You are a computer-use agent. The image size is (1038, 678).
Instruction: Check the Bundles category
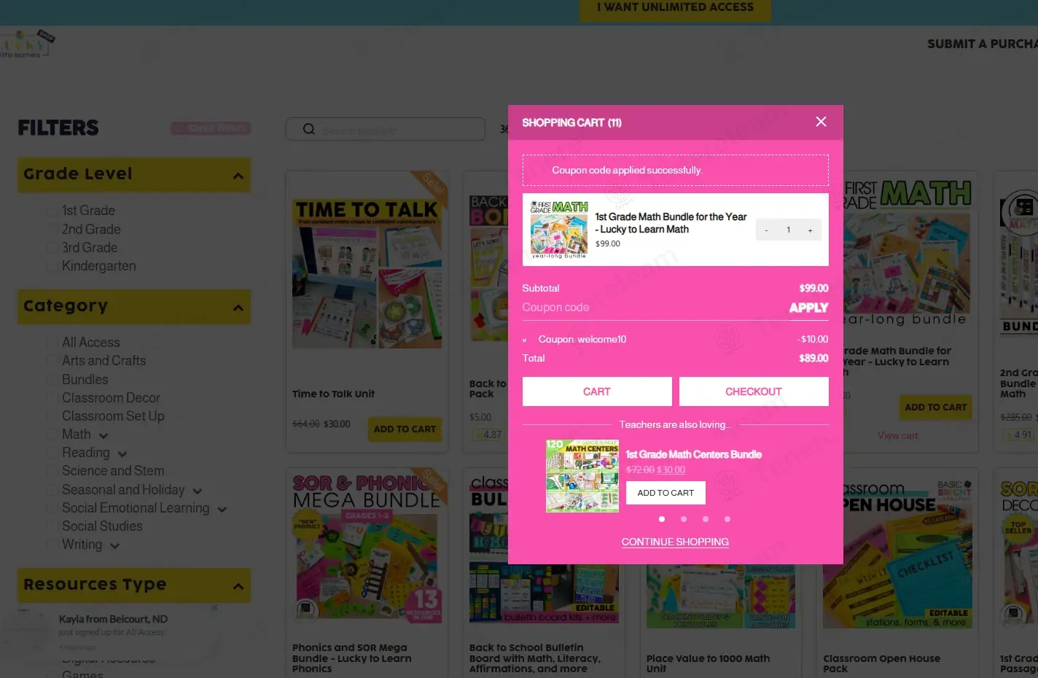(52, 380)
